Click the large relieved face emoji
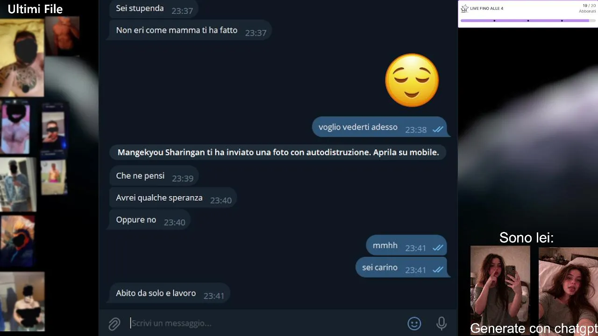Image resolution: width=598 pixels, height=336 pixels. point(412,80)
